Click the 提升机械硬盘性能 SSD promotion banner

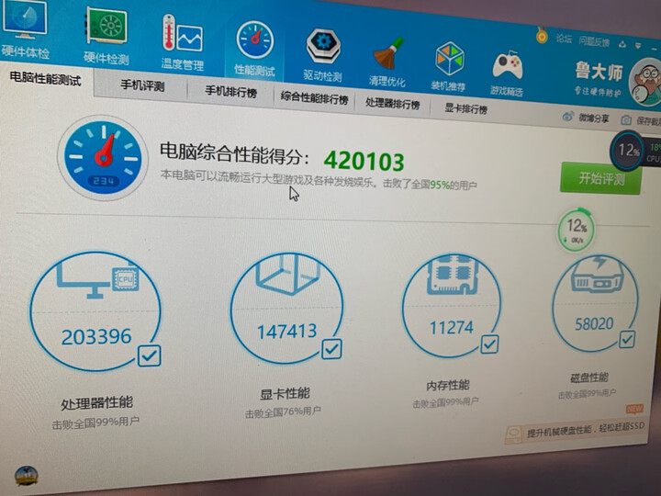click(577, 428)
